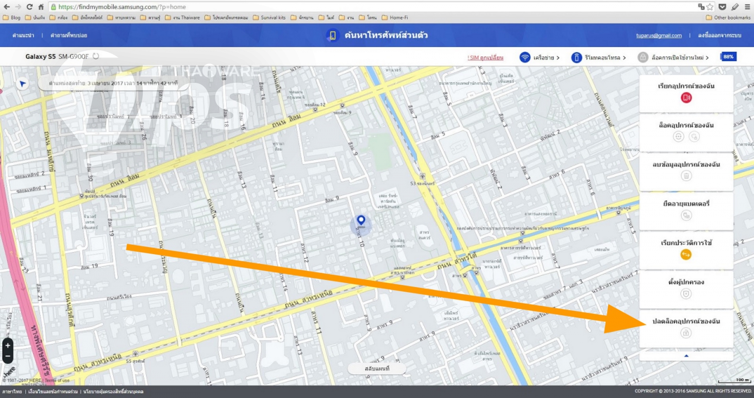Open the คำถามที่พบบ่อย FAQ link
The height and width of the screenshot is (398, 754).
(69, 35)
